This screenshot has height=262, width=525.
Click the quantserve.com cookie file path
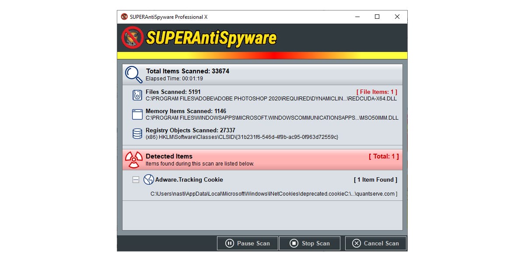(x=274, y=193)
